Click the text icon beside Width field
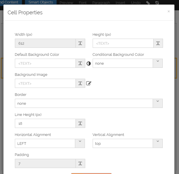This screenshot has width=179, height=174. tap(80, 43)
